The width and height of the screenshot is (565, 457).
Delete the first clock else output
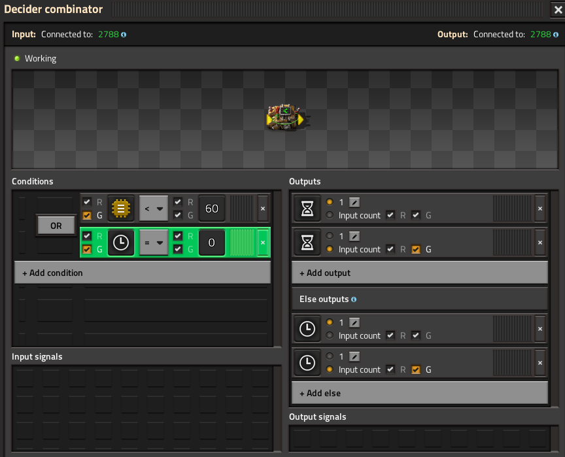pyautogui.click(x=540, y=329)
